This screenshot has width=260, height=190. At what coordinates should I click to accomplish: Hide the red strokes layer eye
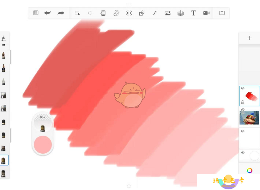pos(243,88)
